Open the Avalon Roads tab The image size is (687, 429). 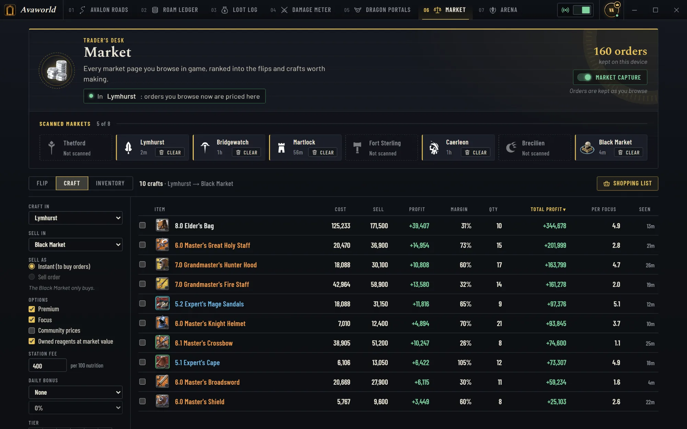(103, 10)
